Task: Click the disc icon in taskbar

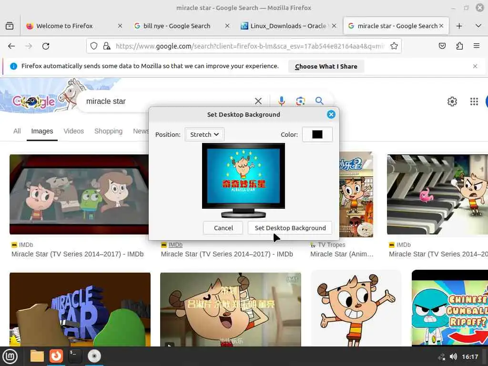Action: tap(94, 356)
